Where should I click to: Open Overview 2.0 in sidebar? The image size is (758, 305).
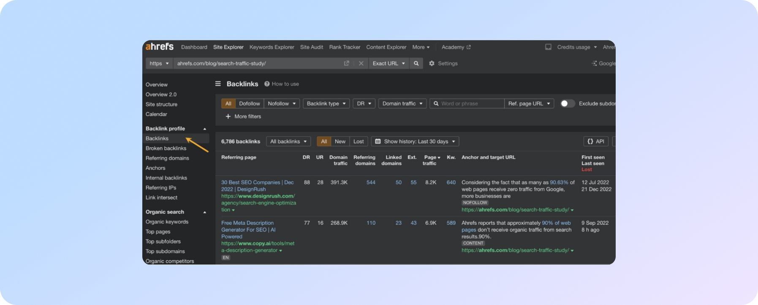(161, 95)
